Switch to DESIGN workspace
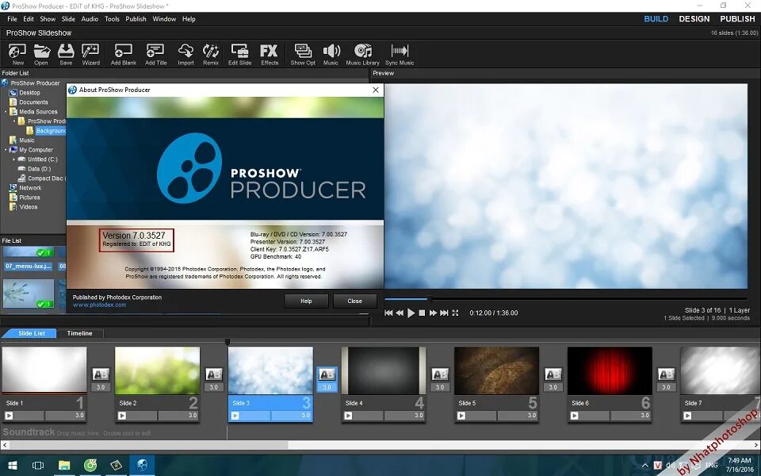The width and height of the screenshot is (761, 476). tap(694, 19)
